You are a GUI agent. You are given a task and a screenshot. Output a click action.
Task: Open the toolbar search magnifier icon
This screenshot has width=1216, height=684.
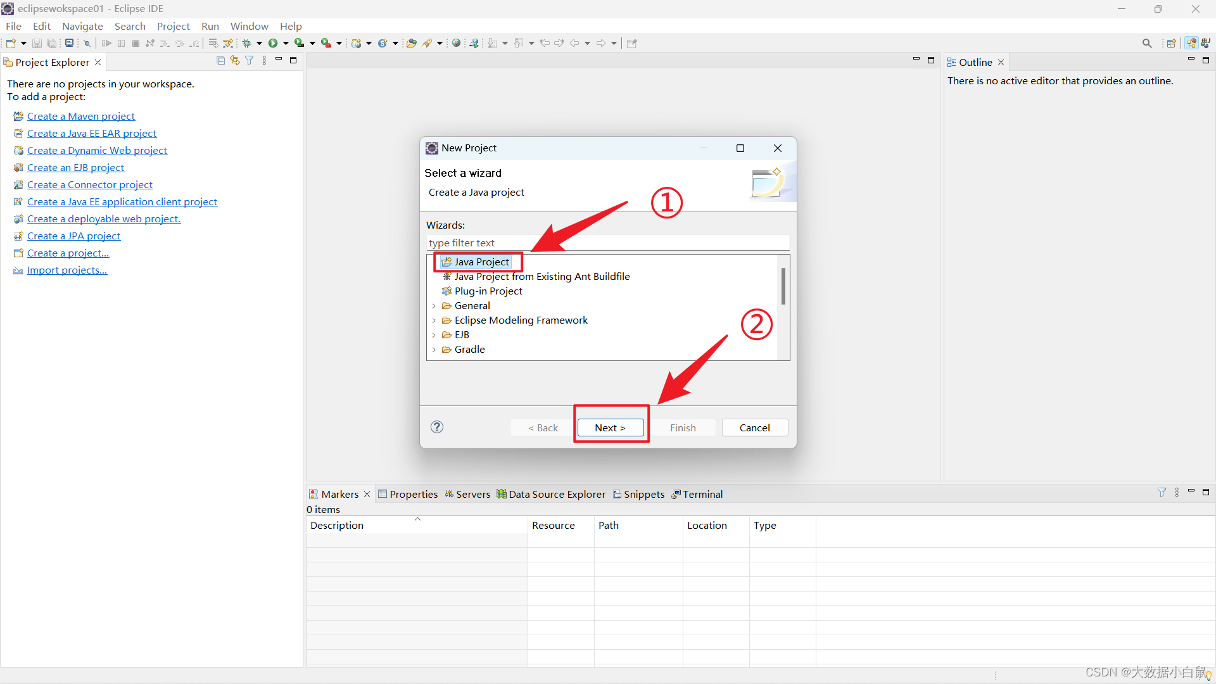pos(1146,43)
